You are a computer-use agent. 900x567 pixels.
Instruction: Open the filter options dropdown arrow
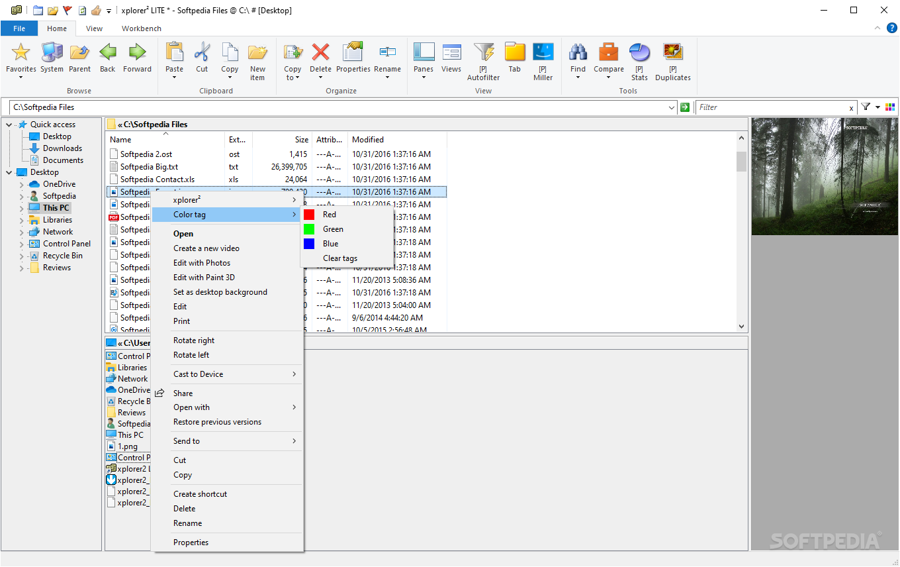[x=878, y=107]
